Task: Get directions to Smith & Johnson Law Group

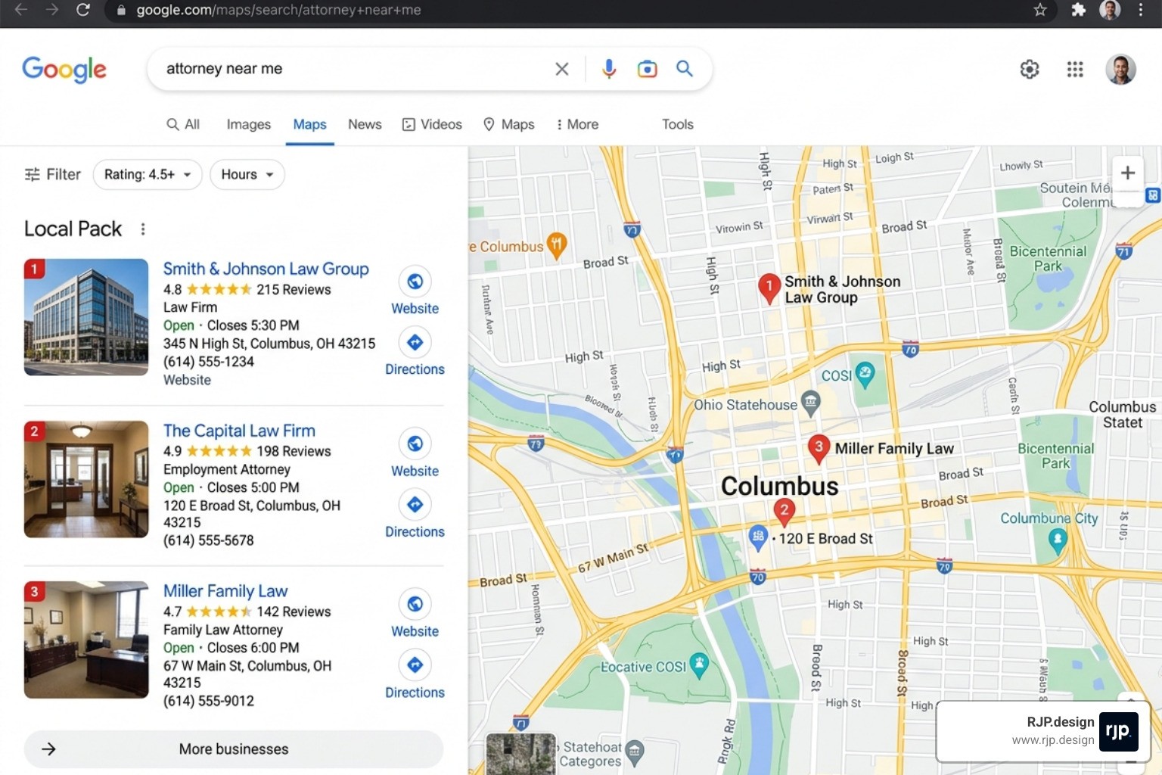Action: coord(415,342)
